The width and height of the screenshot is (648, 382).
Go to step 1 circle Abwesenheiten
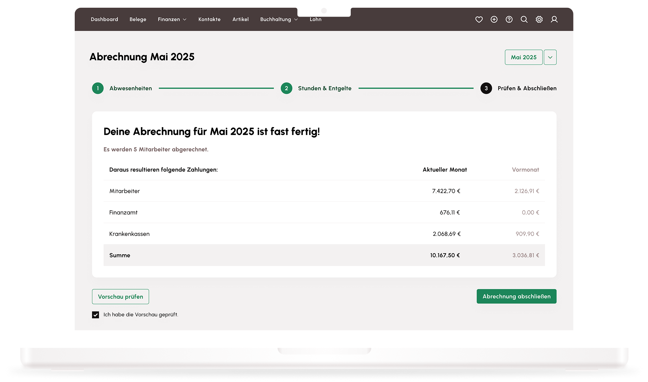coord(98,88)
